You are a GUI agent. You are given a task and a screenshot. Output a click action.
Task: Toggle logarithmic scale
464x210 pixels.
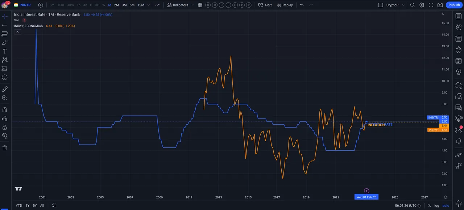point(437,206)
